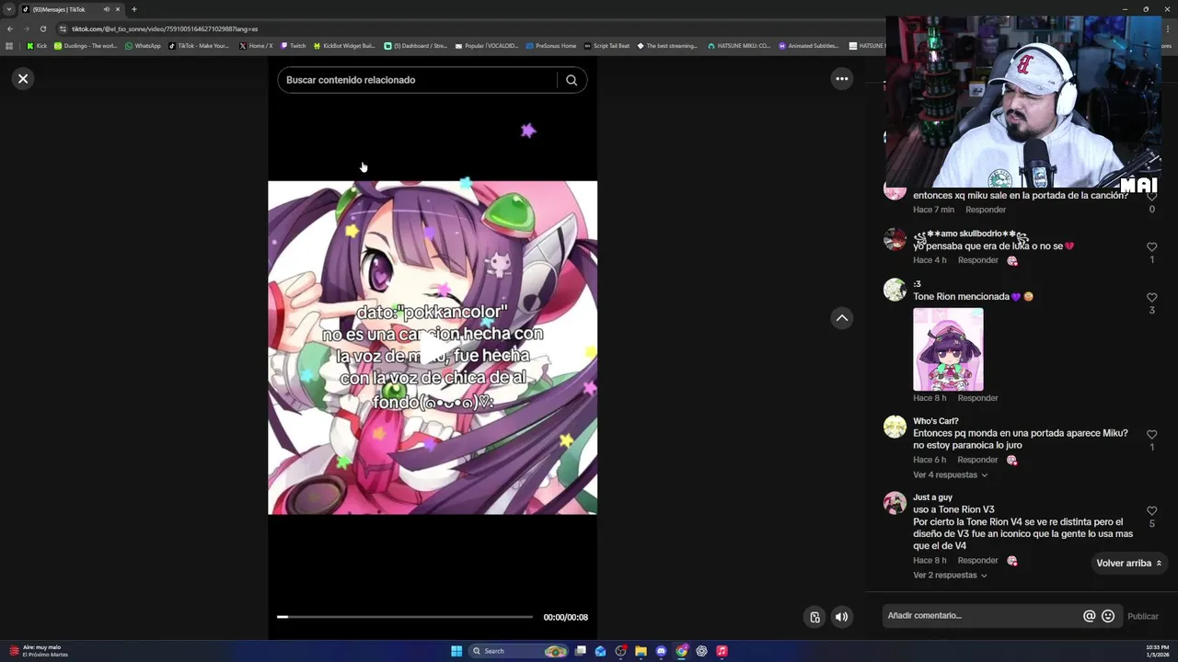This screenshot has height=662, width=1178.
Task: Click the mention @ icon in comment box
Action: click(x=1089, y=616)
